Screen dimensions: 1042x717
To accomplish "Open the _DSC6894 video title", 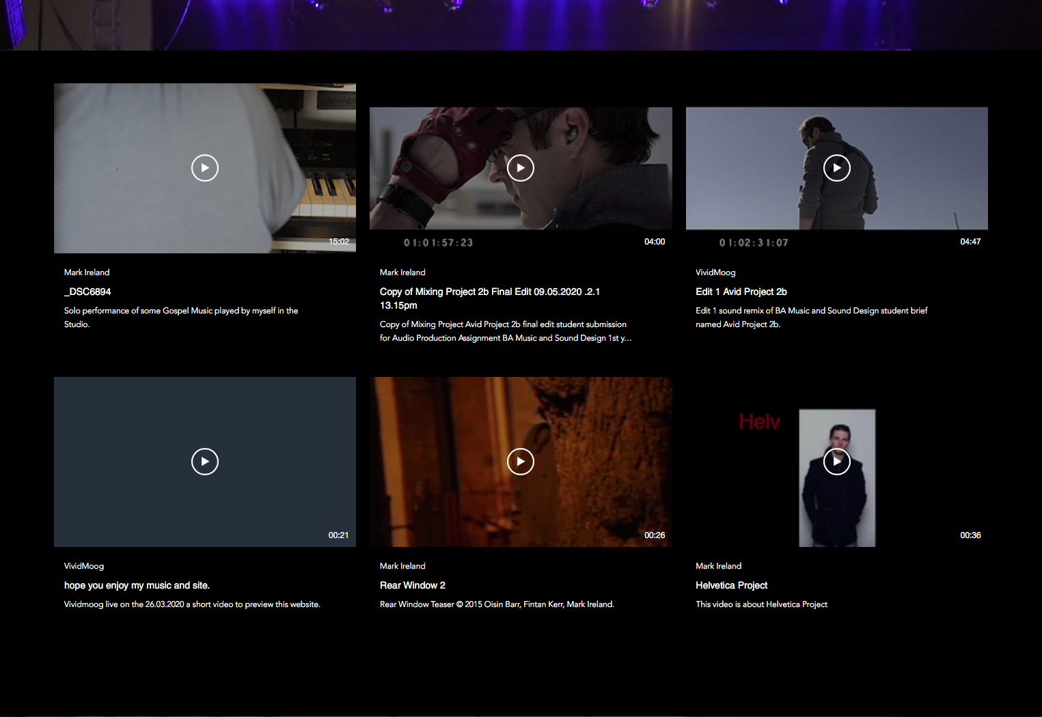I will tap(87, 292).
